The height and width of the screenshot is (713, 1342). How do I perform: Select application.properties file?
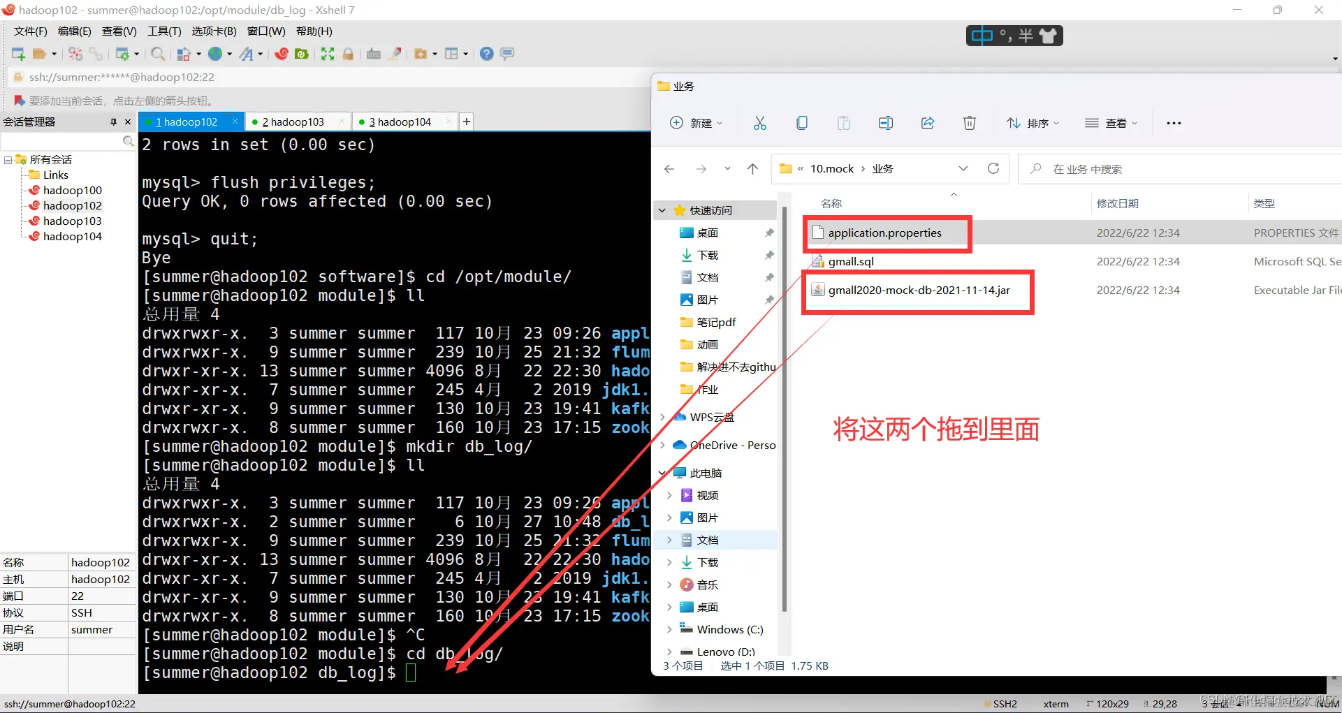(884, 233)
